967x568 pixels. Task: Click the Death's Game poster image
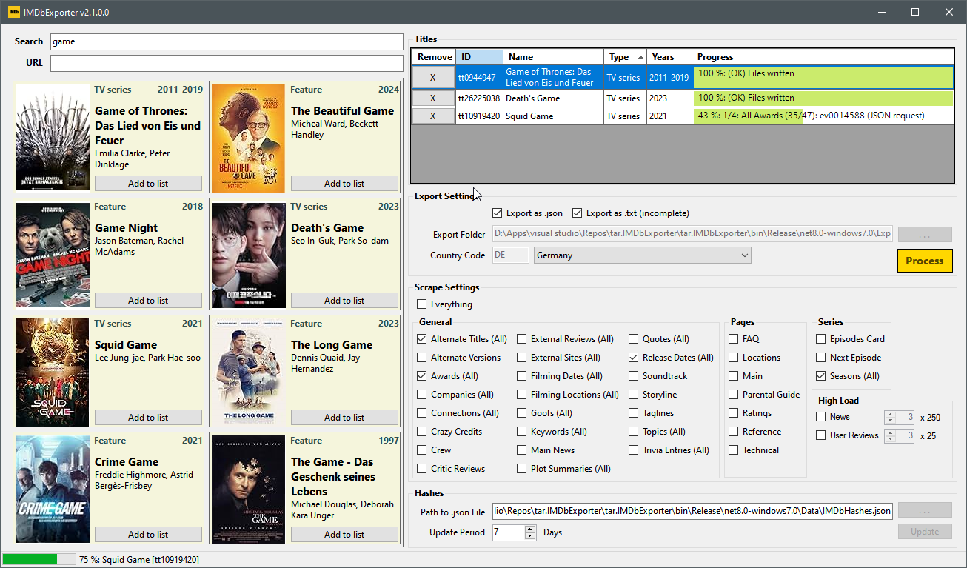[x=248, y=254]
